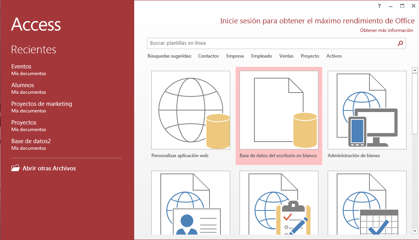Open the Administración de bienes template
Image resolution: width=419 pixels, height=240 pixels.
(367, 110)
